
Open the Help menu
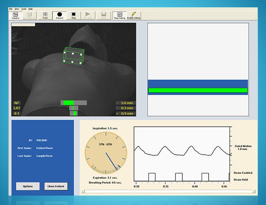[x=30, y=9]
